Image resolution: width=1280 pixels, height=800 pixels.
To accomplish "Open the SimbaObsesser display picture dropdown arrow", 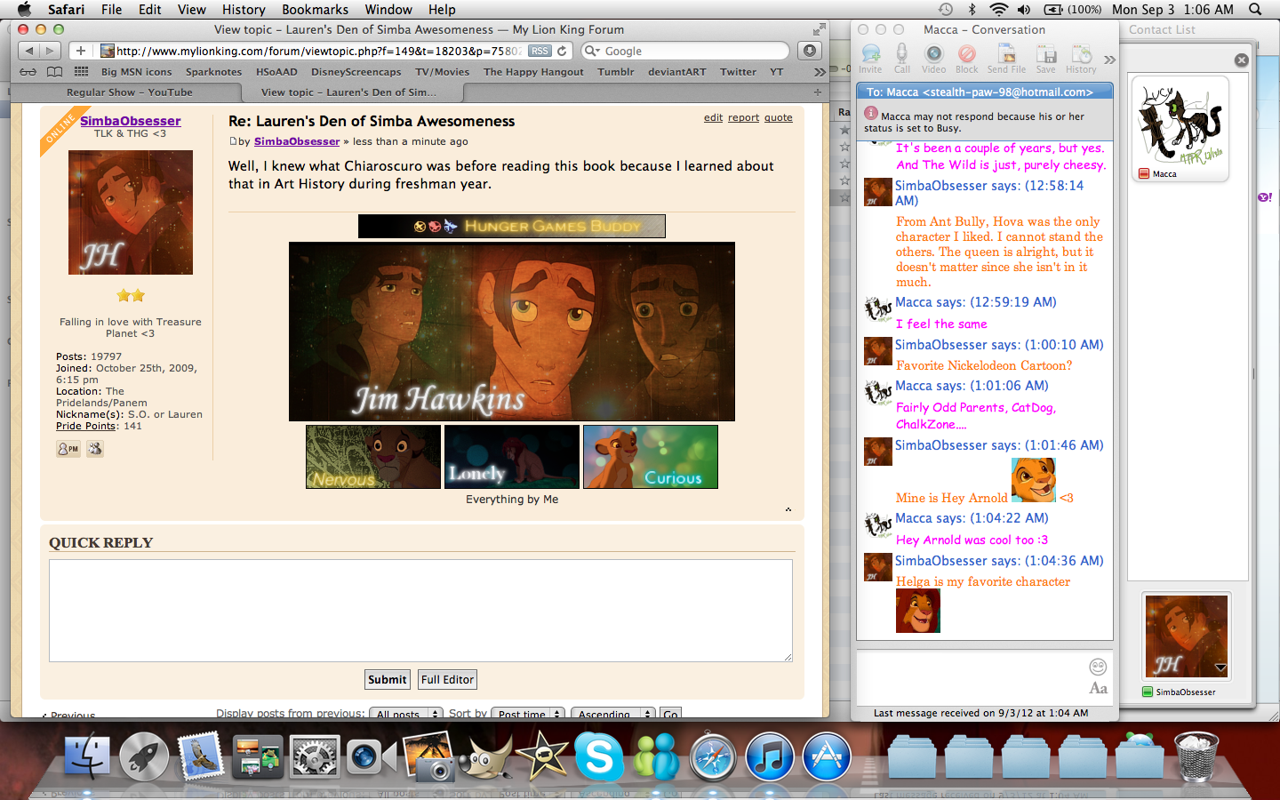I will tap(1220, 668).
